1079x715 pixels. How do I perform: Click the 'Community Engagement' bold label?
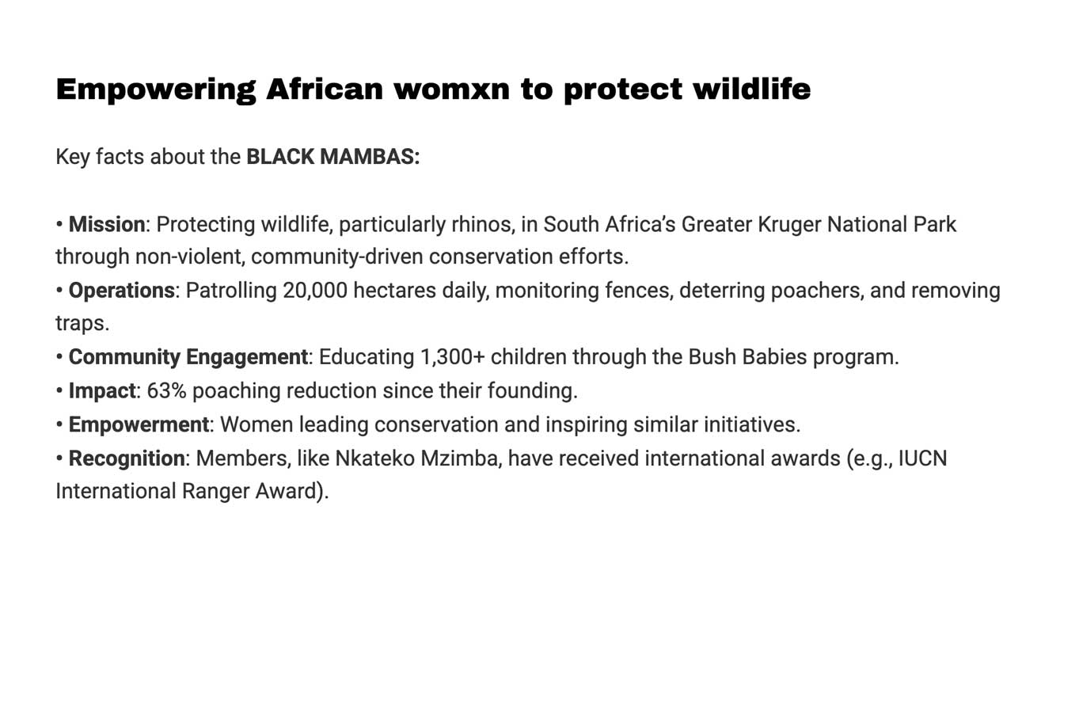188,357
